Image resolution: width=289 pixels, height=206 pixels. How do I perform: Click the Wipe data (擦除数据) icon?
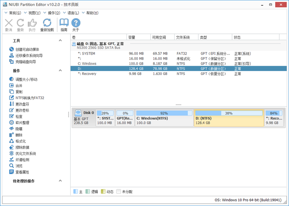click(x=12, y=147)
